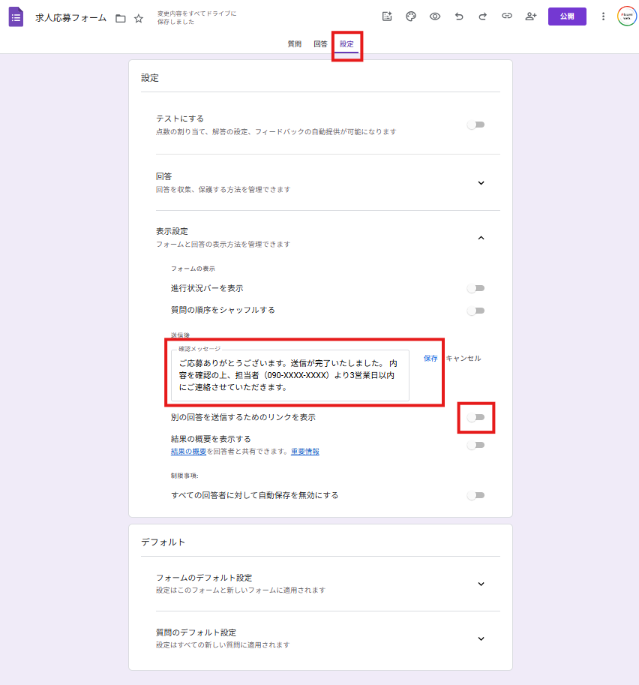Viewport: 639px width, 685px height.
Task: Open the 結果の概要 link
Action: pyautogui.click(x=187, y=450)
